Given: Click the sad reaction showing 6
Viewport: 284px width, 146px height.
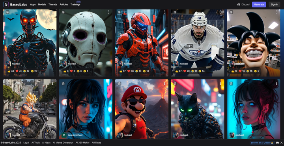Looking at the screenshot, I should 86,71.
